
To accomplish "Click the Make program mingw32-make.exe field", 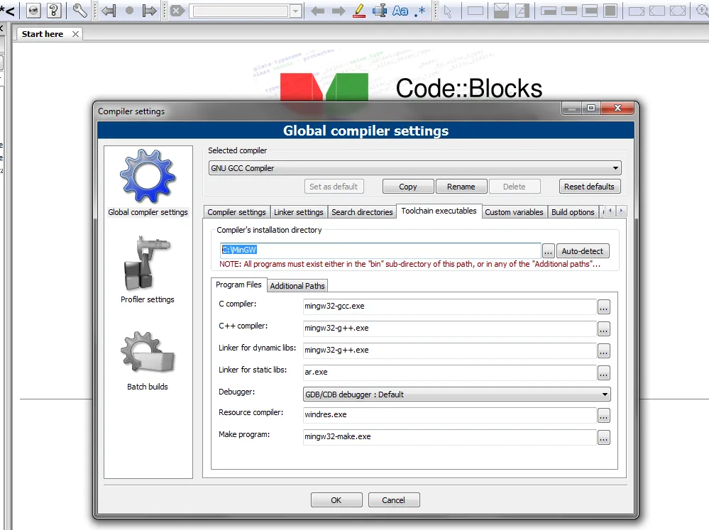I will (x=449, y=437).
